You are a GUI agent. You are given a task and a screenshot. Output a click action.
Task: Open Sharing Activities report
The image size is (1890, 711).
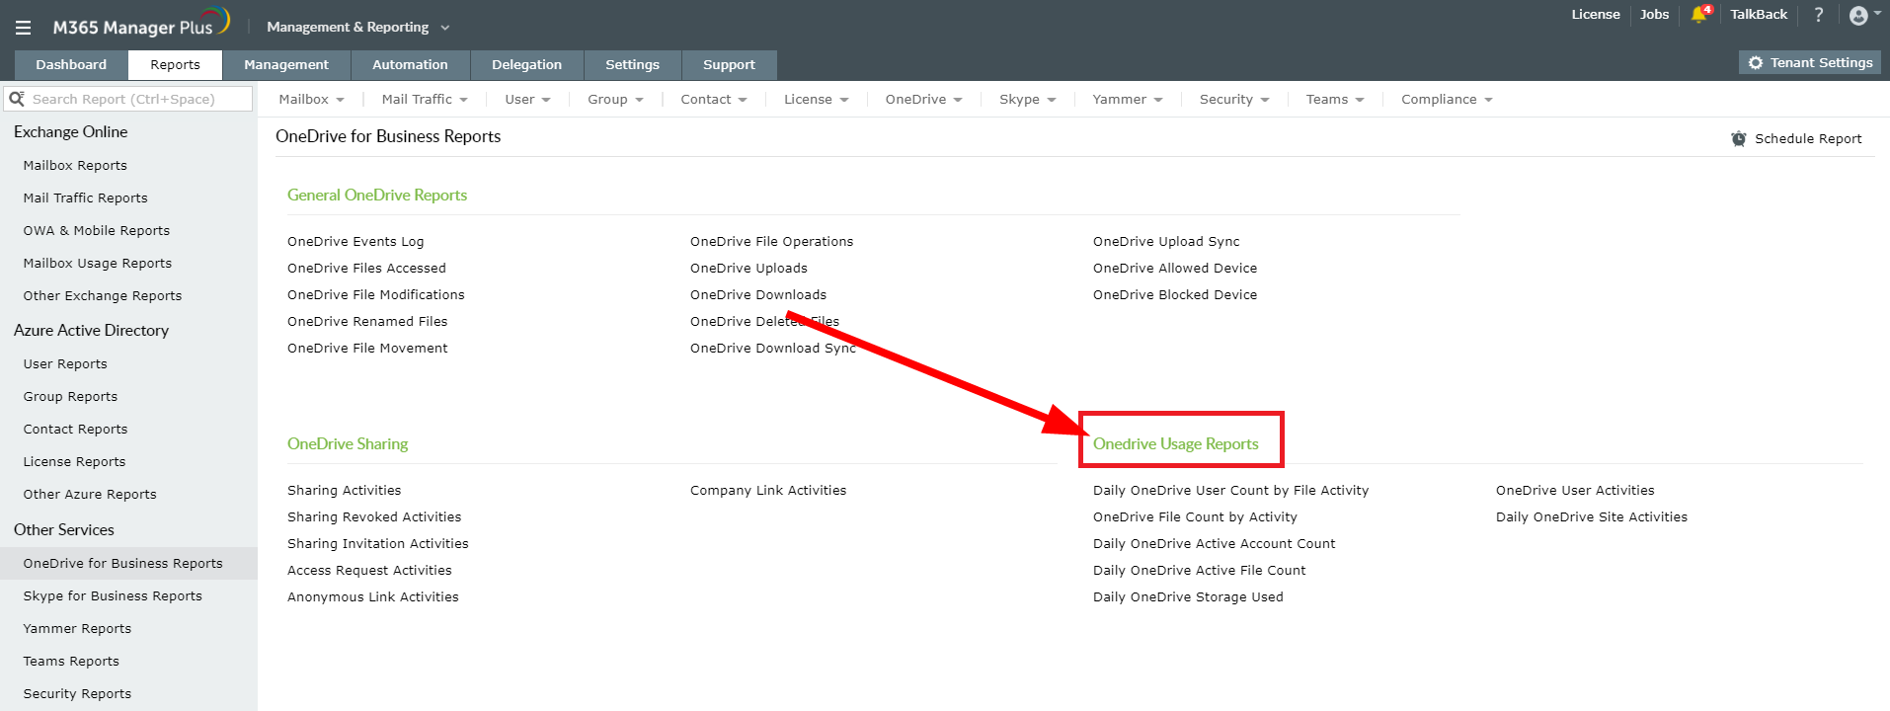click(345, 491)
